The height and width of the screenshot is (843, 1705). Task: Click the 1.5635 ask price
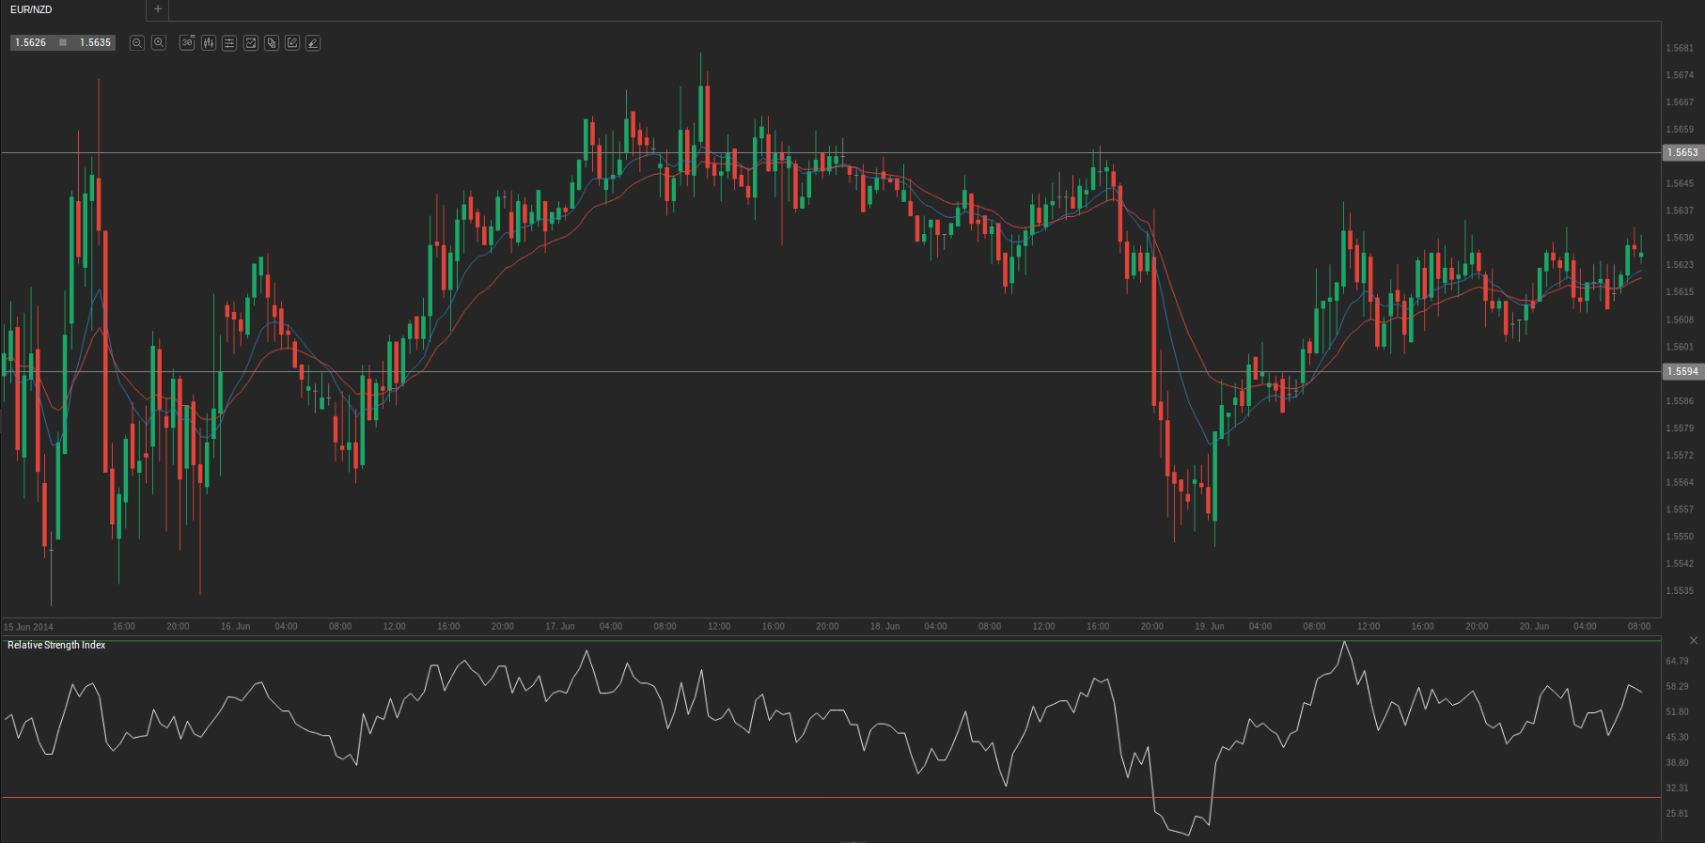tap(95, 43)
